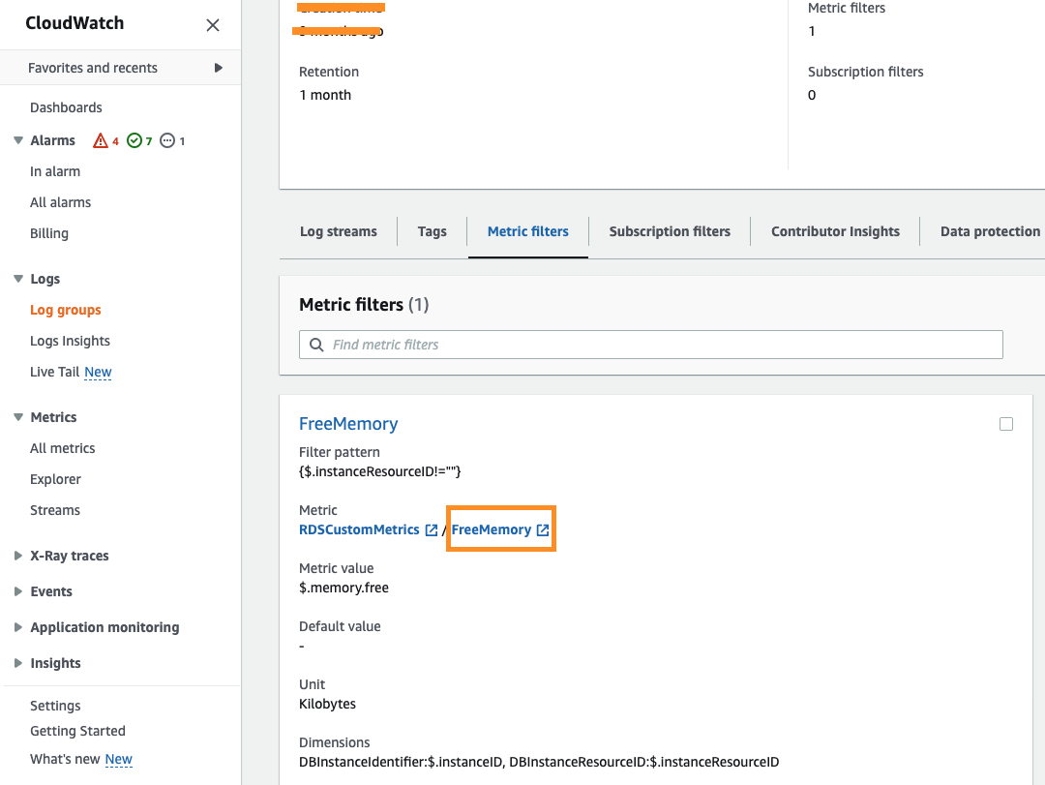
Task: Open What's new page
Action: point(65,759)
